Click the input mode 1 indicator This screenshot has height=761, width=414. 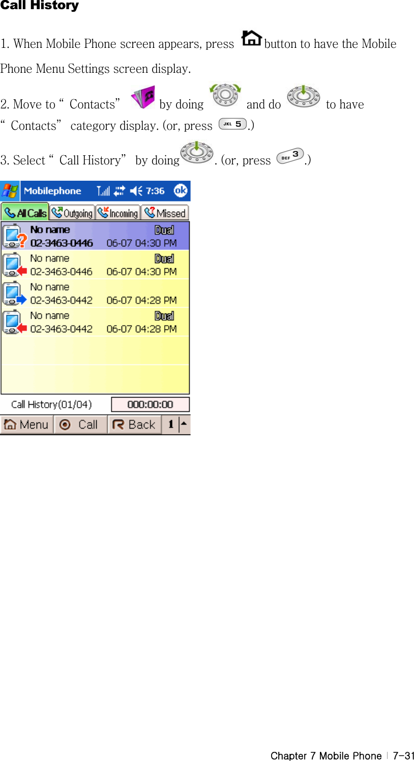(171, 425)
